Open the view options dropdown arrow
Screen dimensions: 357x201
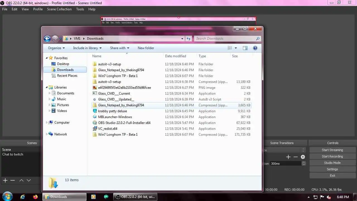click(x=236, y=48)
